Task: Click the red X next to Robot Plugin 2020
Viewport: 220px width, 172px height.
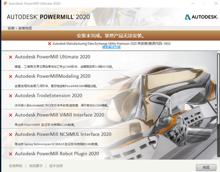Action: [11, 154]
